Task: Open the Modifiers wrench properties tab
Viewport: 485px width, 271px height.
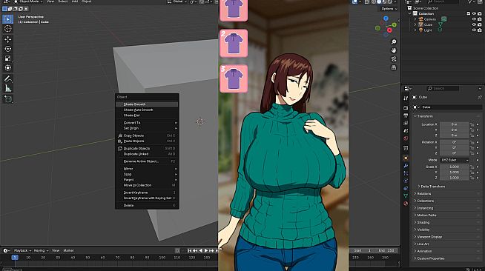Action: pos(406,166)
